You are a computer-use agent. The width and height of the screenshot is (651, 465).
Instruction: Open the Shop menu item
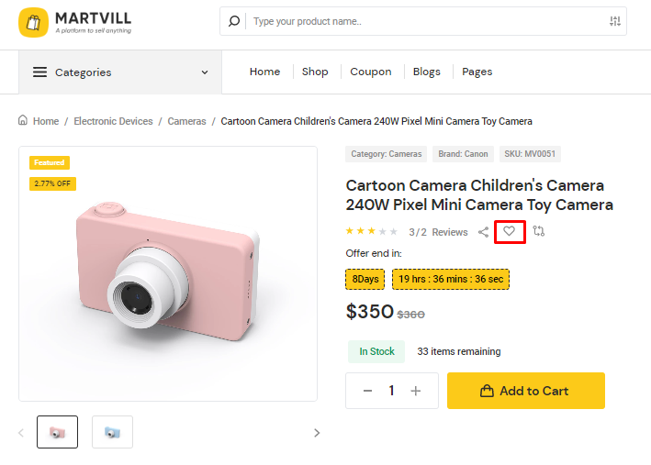click(315, 72)
